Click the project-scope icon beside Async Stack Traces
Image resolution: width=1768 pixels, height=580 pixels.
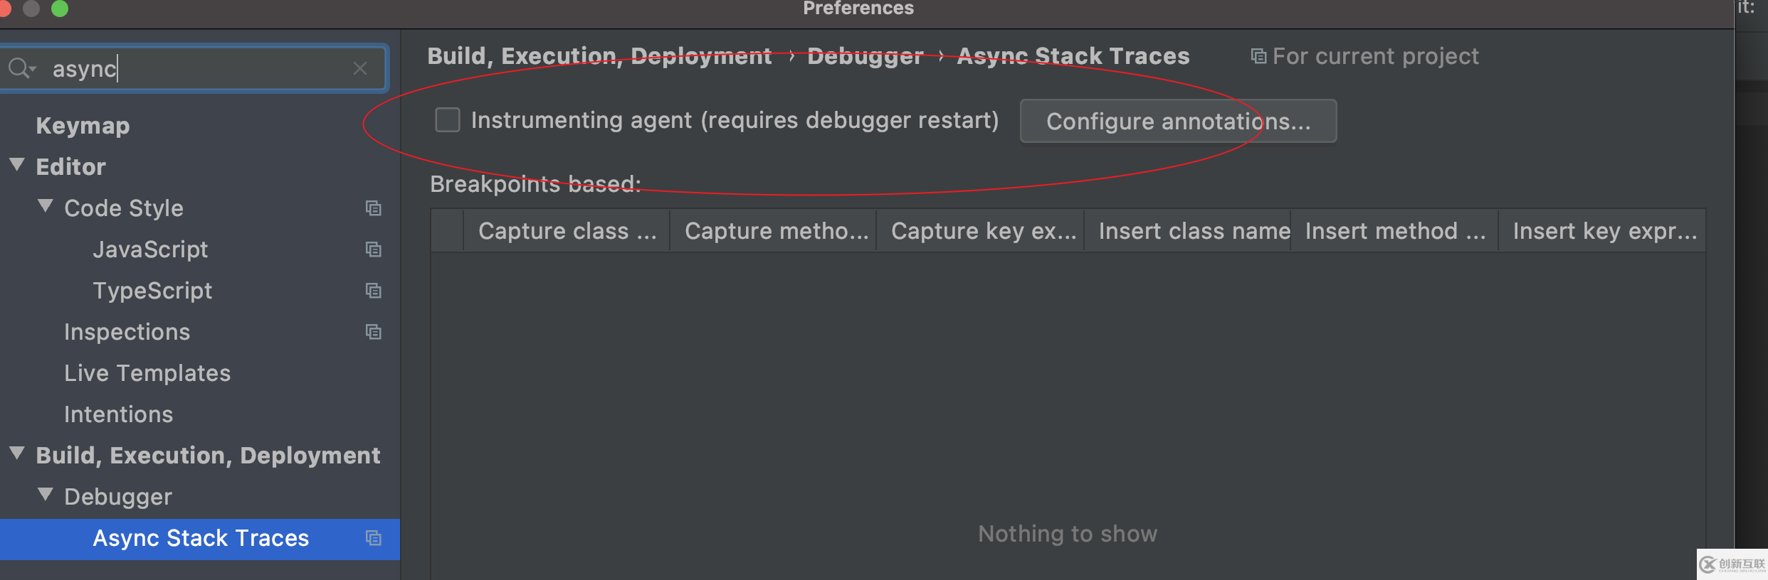(374, 538)
